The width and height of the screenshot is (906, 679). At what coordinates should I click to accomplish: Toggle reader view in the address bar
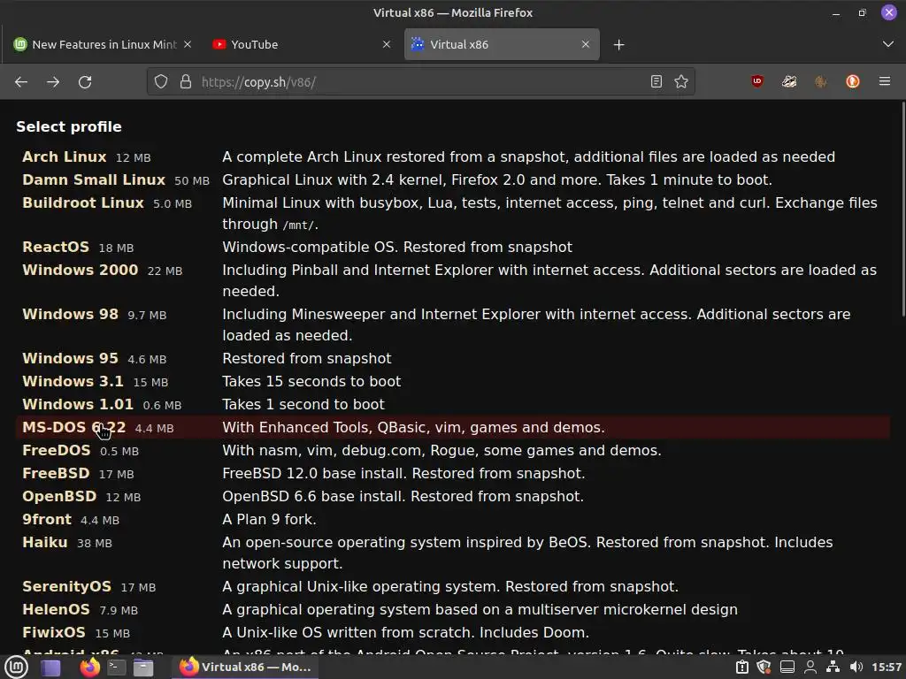tap(656, 81)
